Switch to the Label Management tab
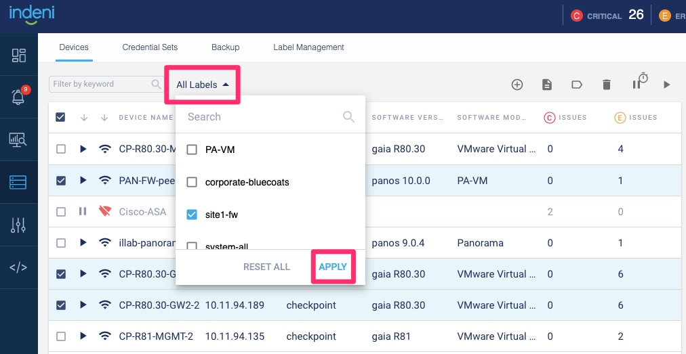The image size is (686, 354). tap(308, 47)
